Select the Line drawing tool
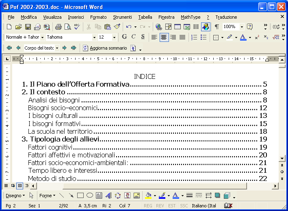 pos(61,196)
